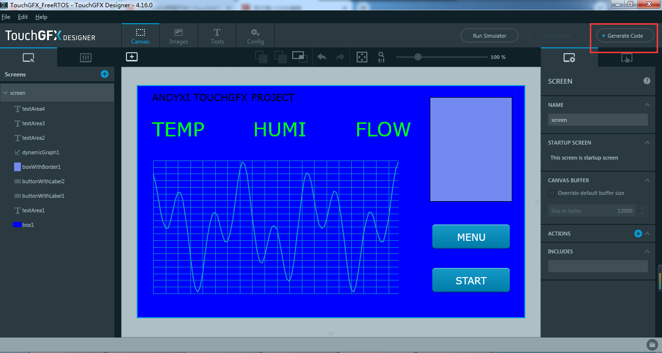Add a new action with plus icon
The width and height of the screenshot is (662, 353).
(638, 234)
